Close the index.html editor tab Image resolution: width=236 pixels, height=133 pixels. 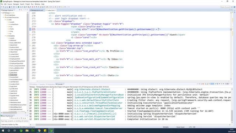(x=56, y=10)
